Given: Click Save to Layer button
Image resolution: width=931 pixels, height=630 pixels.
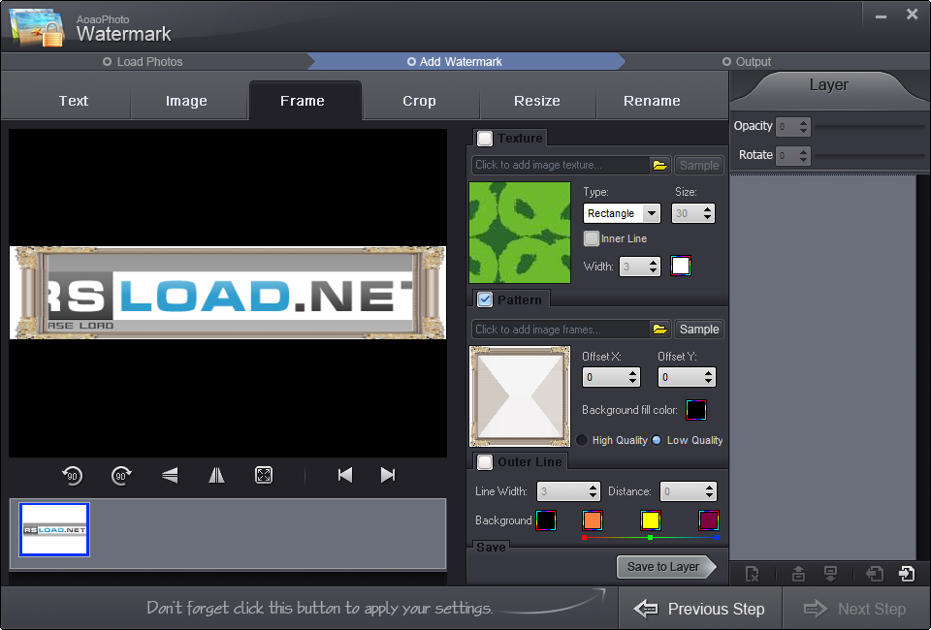Looking at the screenshot, I should (x=666, y=567).
